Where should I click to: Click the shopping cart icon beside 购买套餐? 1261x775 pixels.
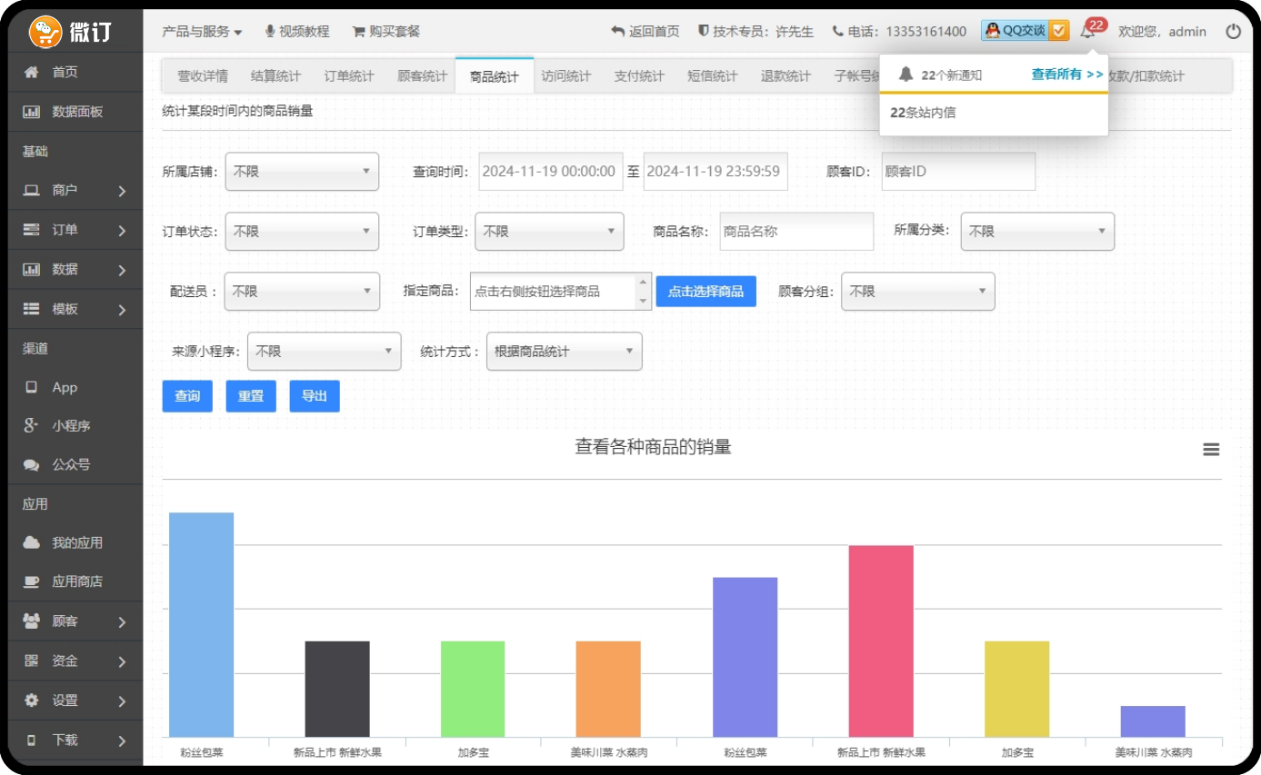pyautogui.click(x=358, y=31)
